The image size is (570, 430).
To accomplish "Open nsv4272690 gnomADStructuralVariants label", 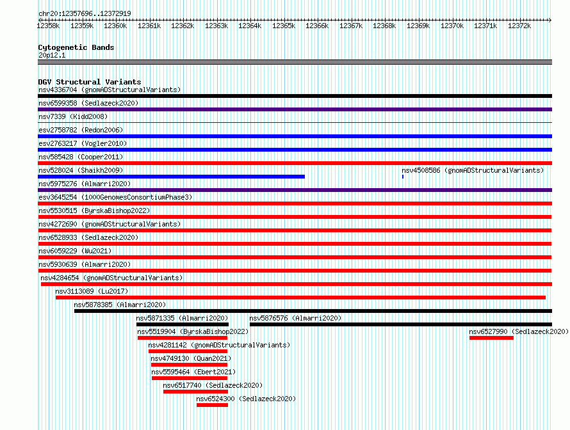I will 110,224.
